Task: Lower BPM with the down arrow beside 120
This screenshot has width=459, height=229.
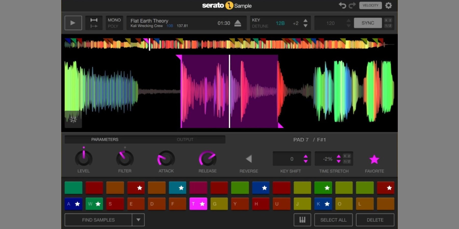Action: point(349,26)
